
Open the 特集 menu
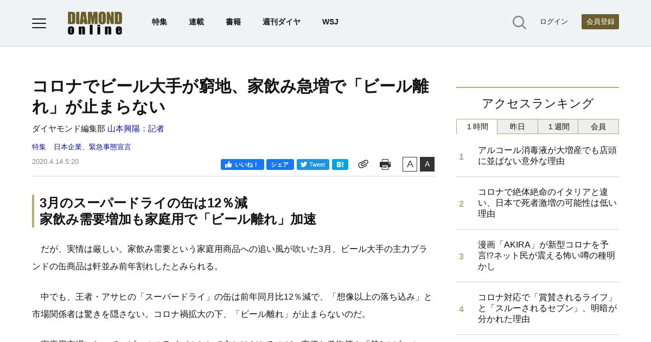pos(159,22)
